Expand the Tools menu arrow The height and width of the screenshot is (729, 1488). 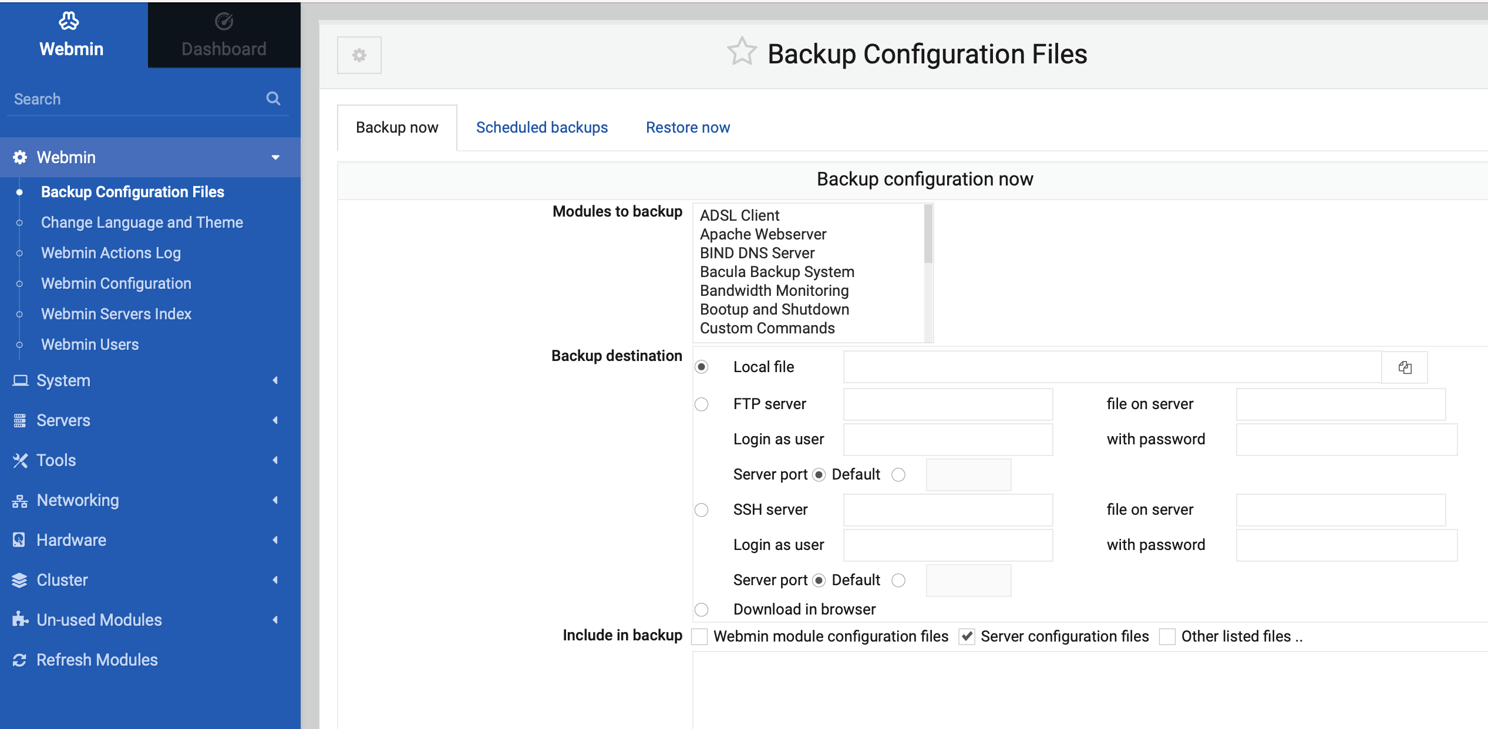pos(275,460)
